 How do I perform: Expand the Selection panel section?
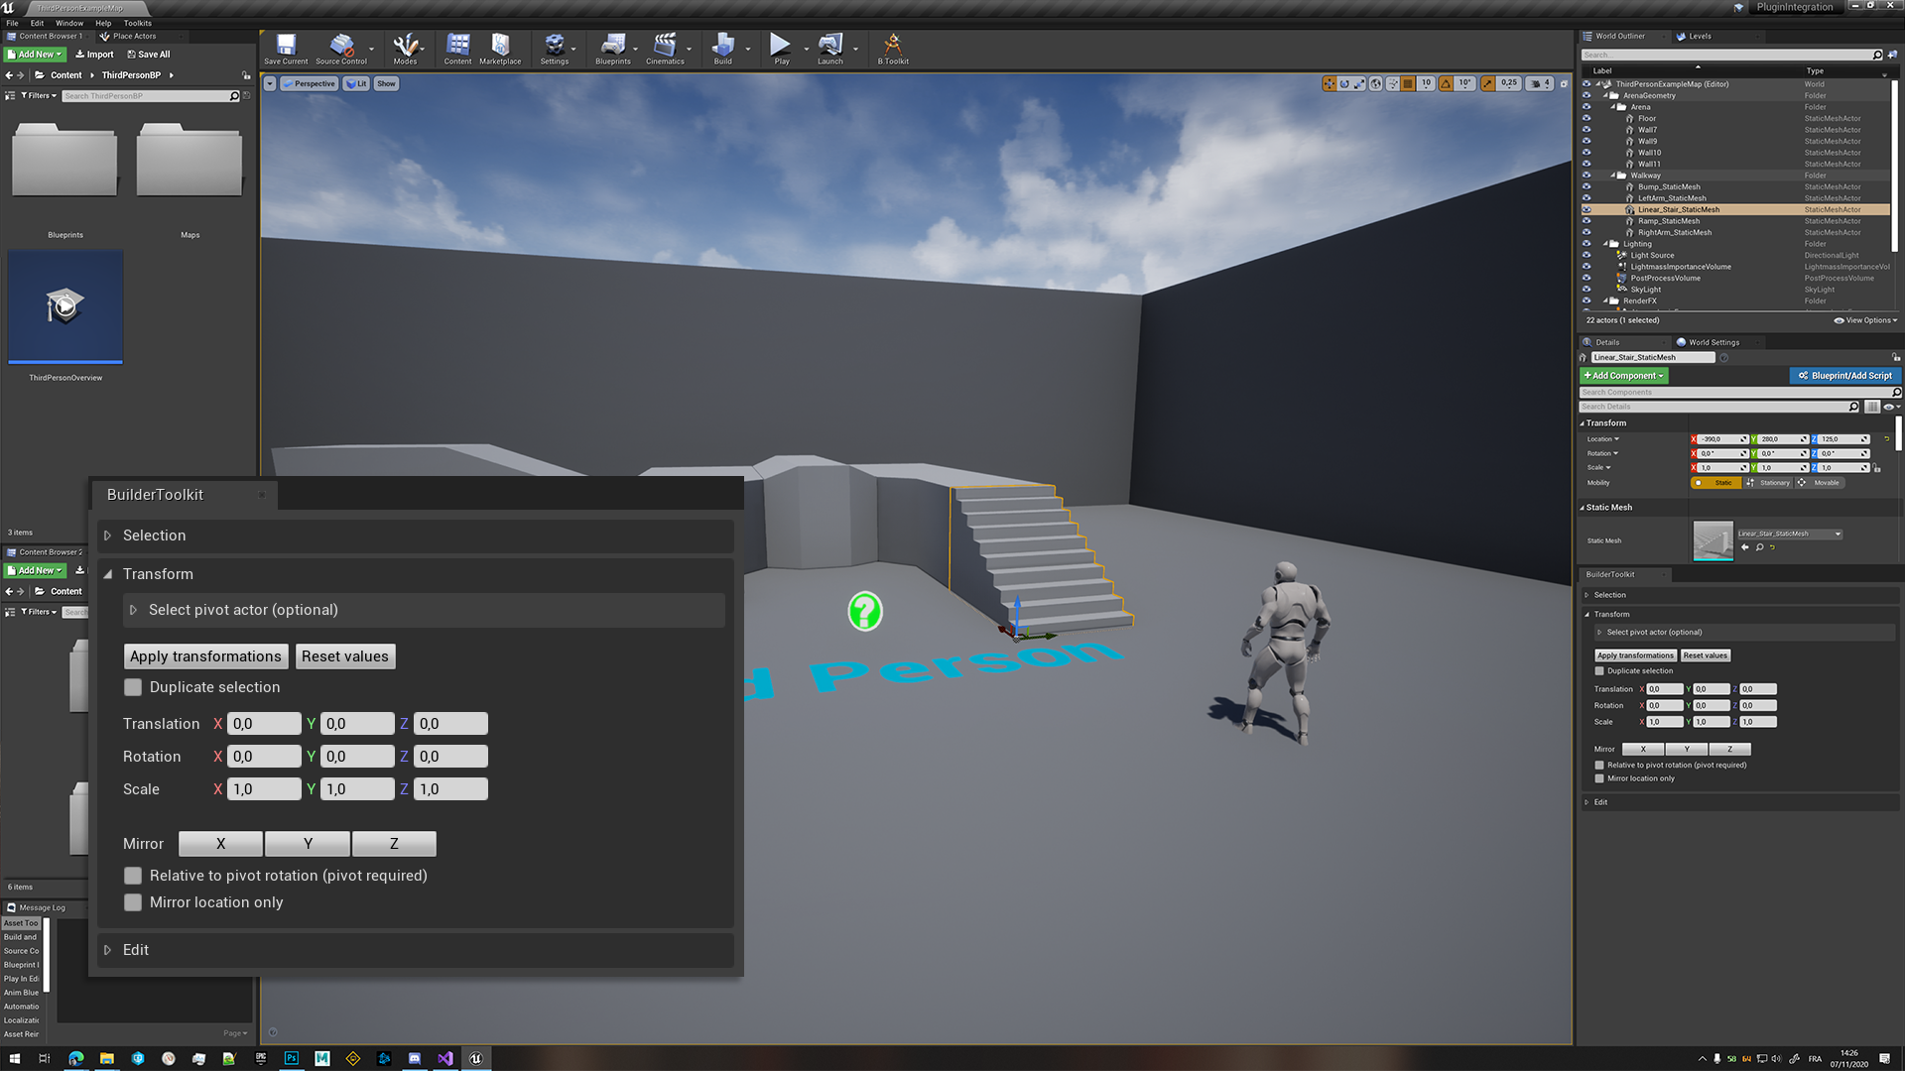(108, 534)
